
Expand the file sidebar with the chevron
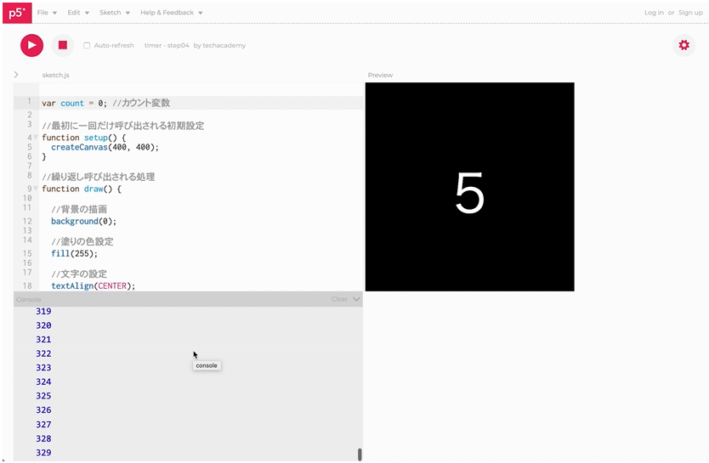[x=16, y=75]
